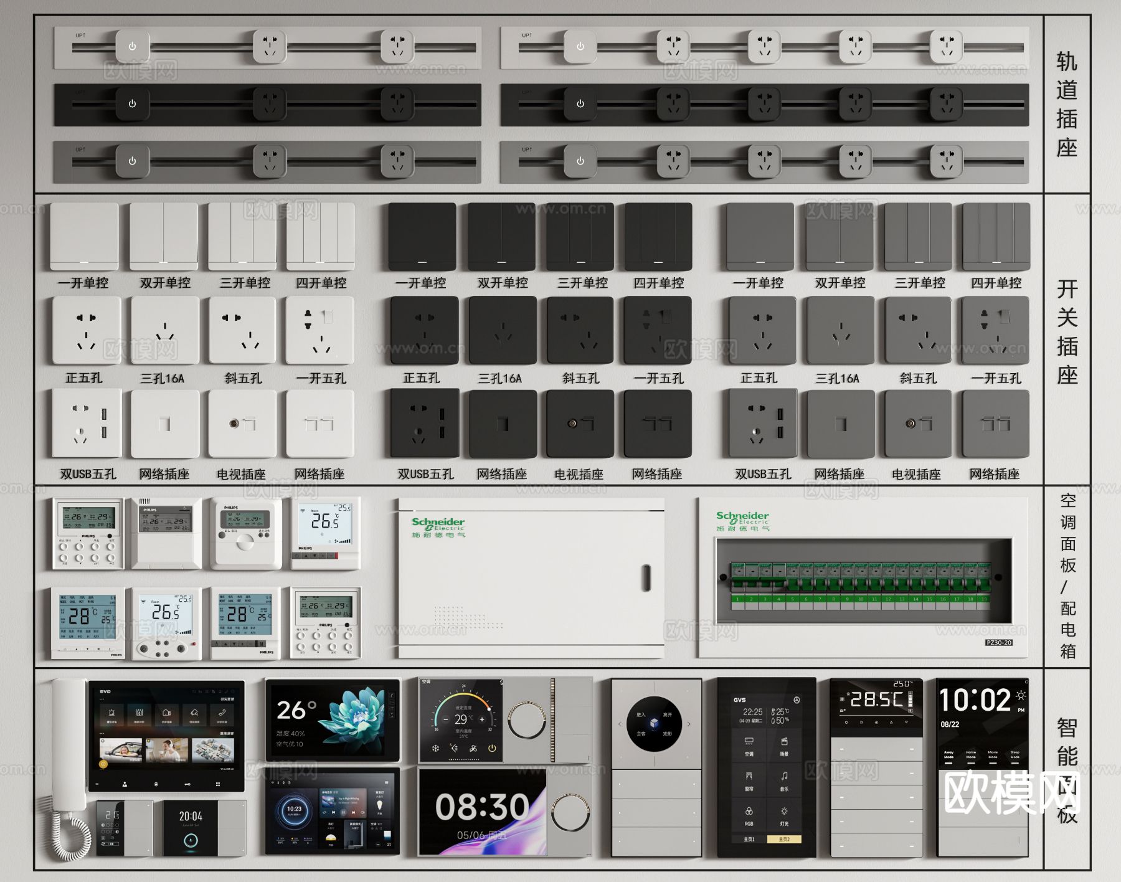The image size is (1121, 882).
Task: Click the 28.5C readout on black keypad panel
Action: [x=877, y=699]
